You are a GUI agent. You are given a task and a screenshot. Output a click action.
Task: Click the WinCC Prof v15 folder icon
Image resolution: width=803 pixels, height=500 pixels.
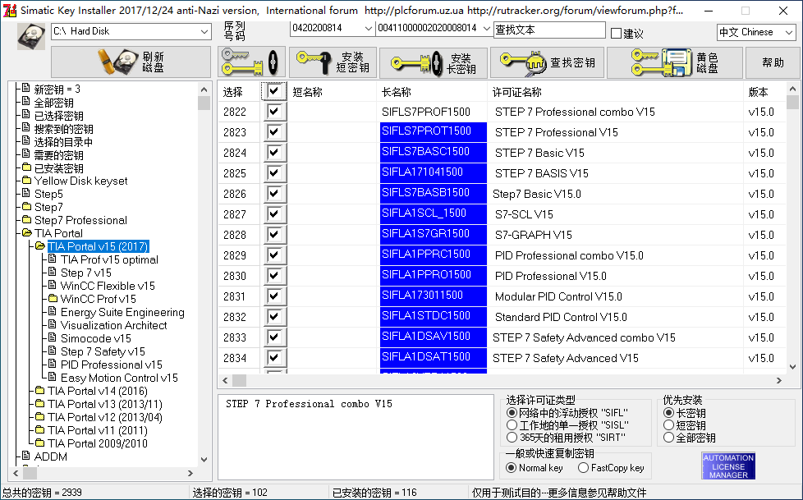53,298
